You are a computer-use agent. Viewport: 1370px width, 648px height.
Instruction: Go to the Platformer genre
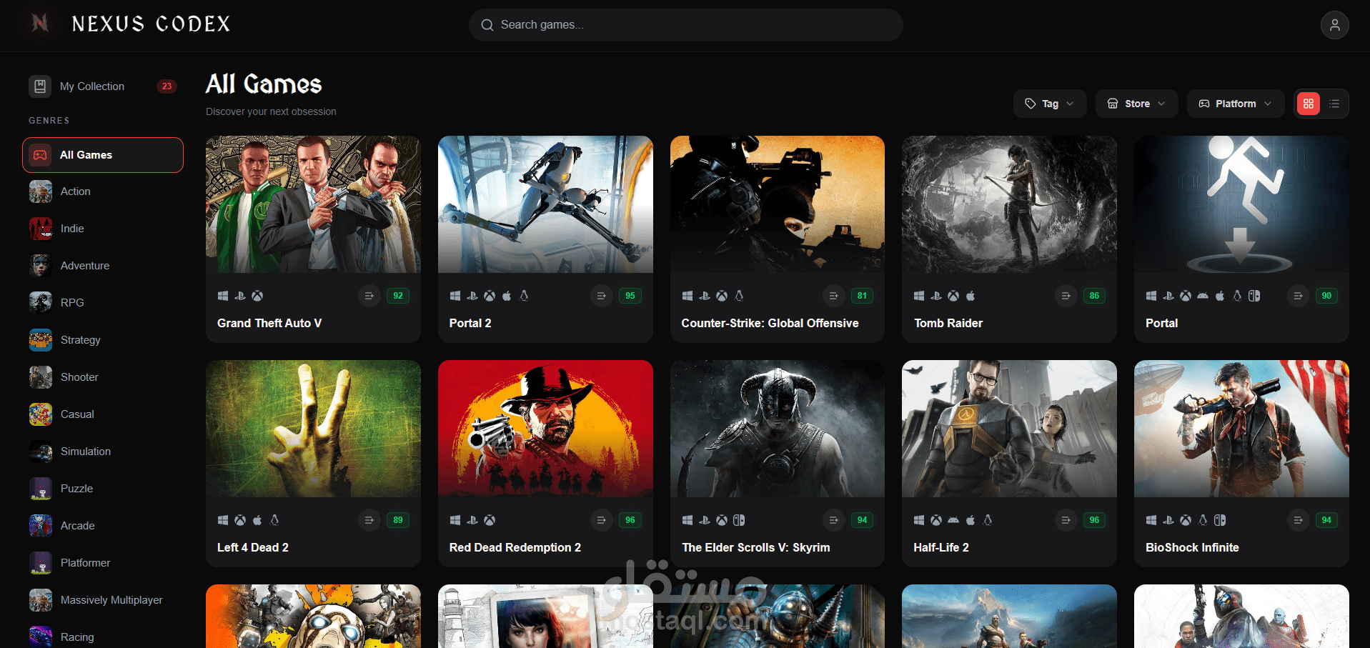point(103,563)
